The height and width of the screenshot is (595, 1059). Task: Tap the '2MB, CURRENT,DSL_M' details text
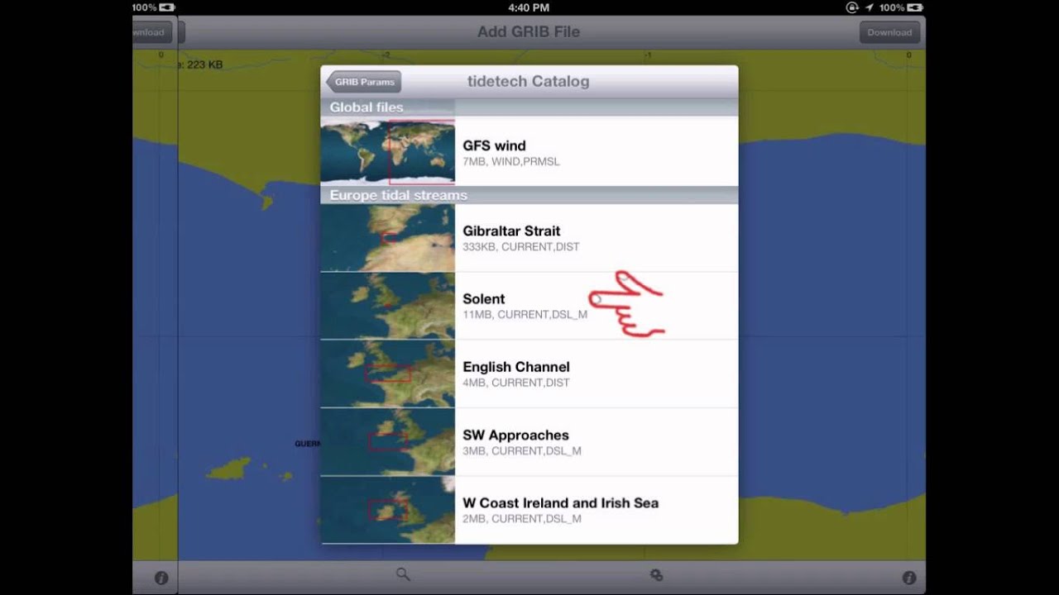(x=522, y=519)
